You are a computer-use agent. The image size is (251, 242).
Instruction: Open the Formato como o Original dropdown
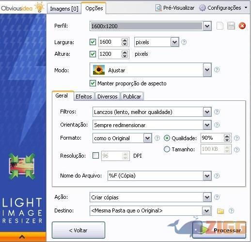tap(147, 138)
